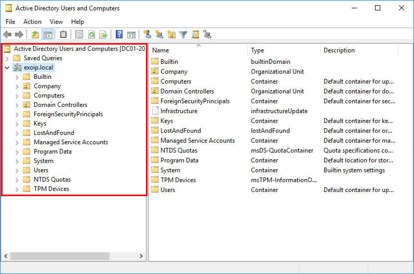Viewport: 414px width, 274px height.
Task: Toggle the Show/Hide Console Tree icon
Action: 48,35
